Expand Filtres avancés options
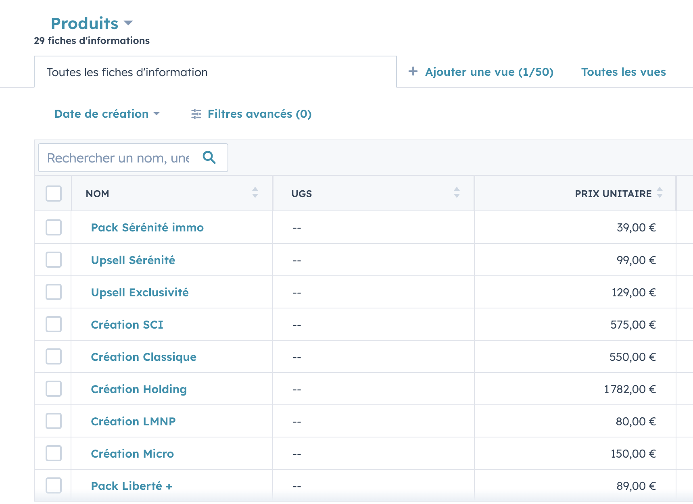 pos(259,114)
